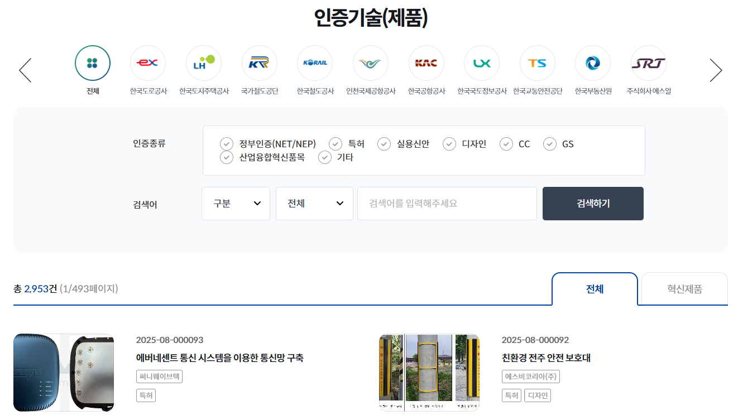
Task: Pick the 주식회사에스알 SRT logo icon
Action: [x=649, y=63]
